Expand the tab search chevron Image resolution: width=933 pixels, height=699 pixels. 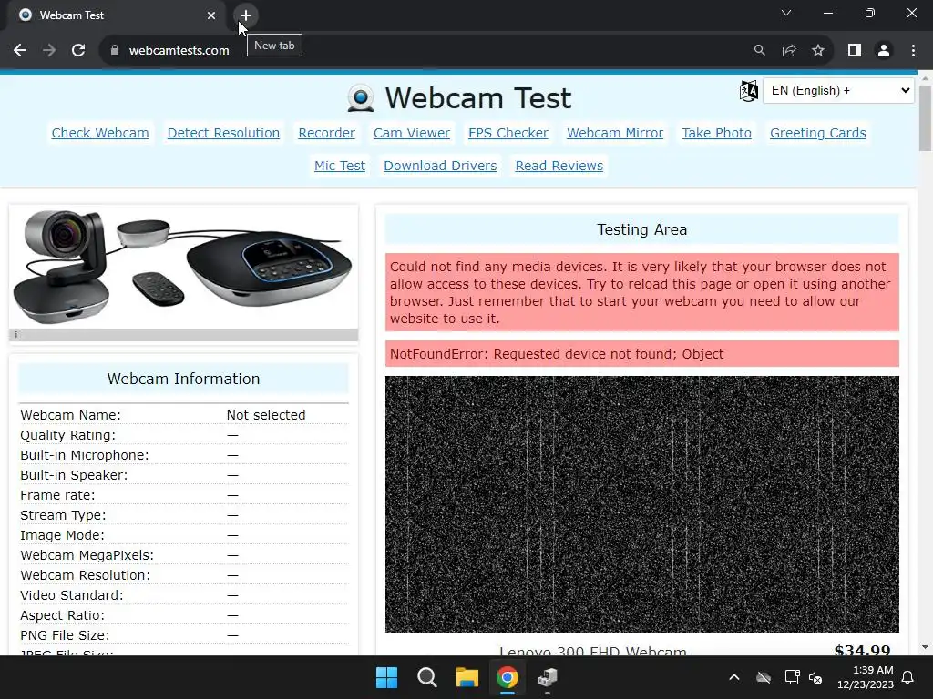point(786,13)
